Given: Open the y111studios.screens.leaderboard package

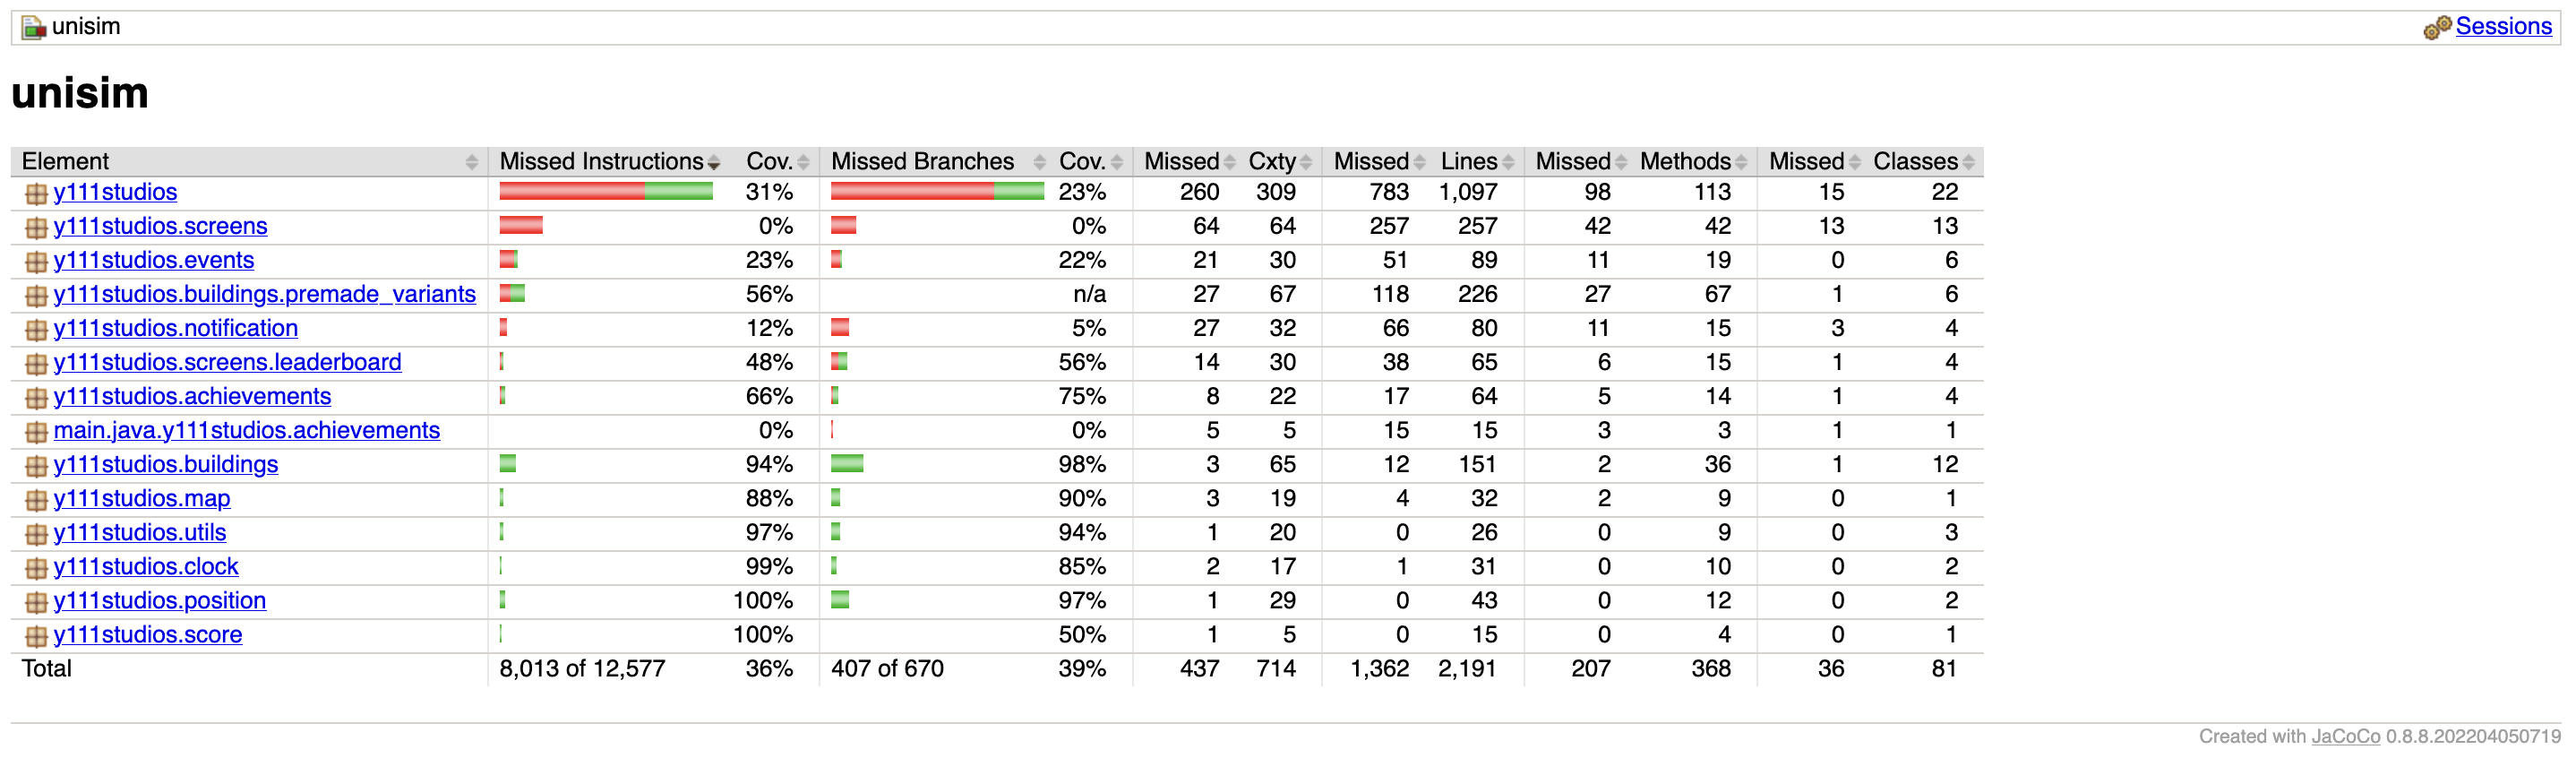Looking at the screenshot, I should (x=227, y=362).
